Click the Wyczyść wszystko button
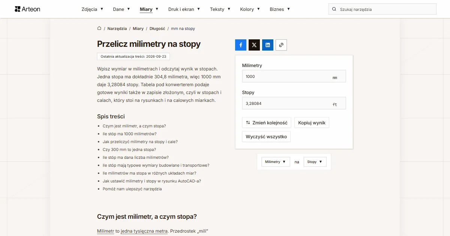Image resolution: width=450 pixels, height=236 pixels. (x=266, y=137)
